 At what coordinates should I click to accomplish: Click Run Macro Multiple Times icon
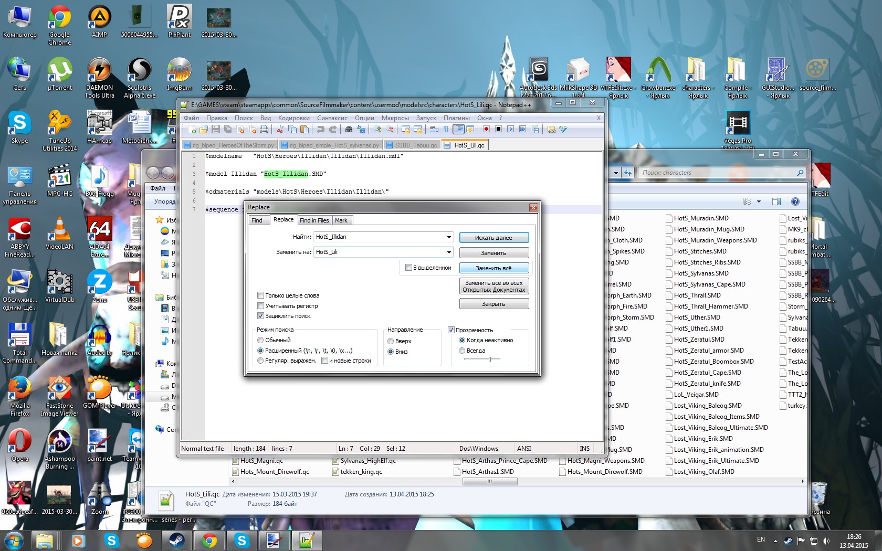[x=523, y=129]
